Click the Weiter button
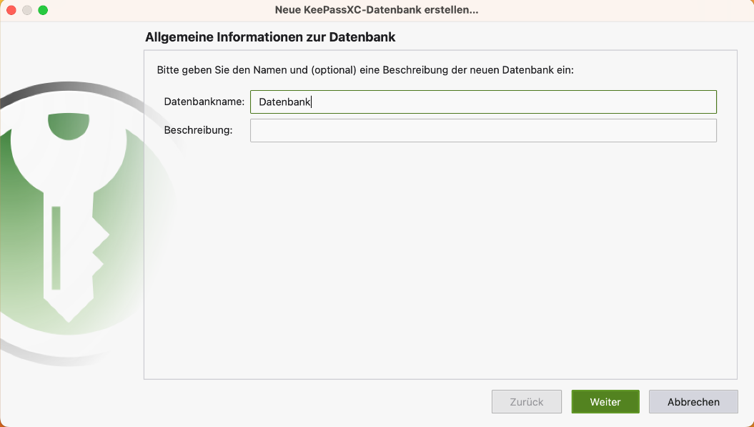The height and width of the screenshot is (427, 754). click(605, 402)
